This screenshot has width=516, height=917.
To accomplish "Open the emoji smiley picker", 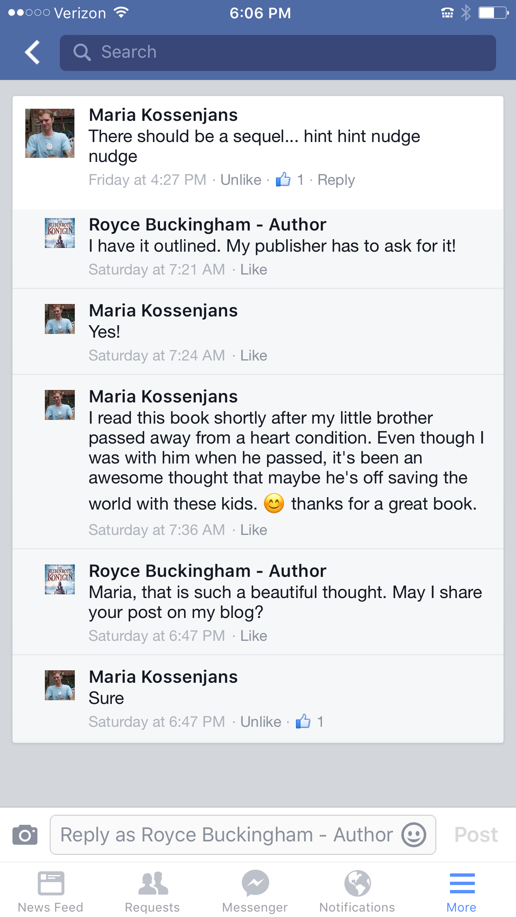I will 414,835.
